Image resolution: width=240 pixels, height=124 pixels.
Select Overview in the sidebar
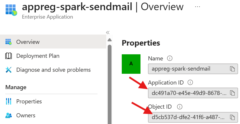coord(28,42)
